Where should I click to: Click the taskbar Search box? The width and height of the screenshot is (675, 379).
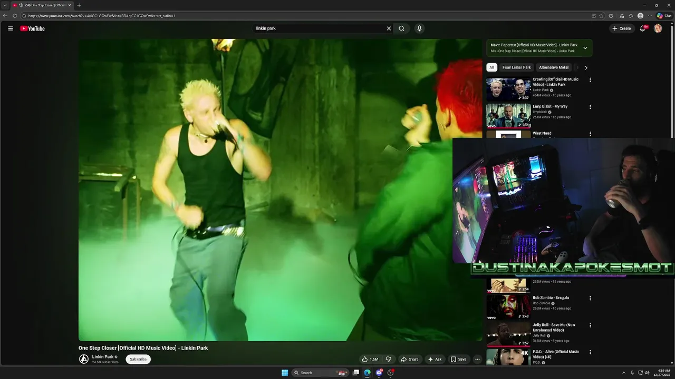pos(320,373)
